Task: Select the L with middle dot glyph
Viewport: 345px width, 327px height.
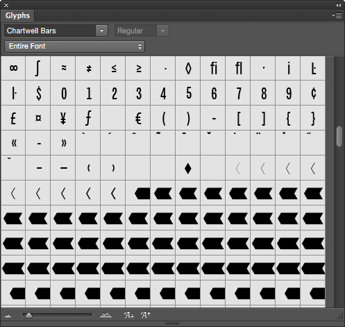Action: (x=313, y=68)
